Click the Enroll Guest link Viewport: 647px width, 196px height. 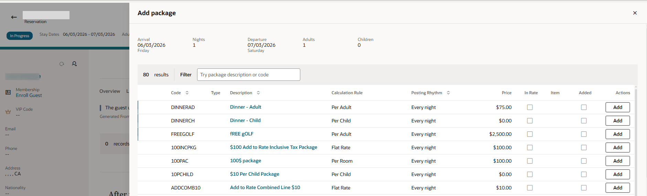pos(29,95)
